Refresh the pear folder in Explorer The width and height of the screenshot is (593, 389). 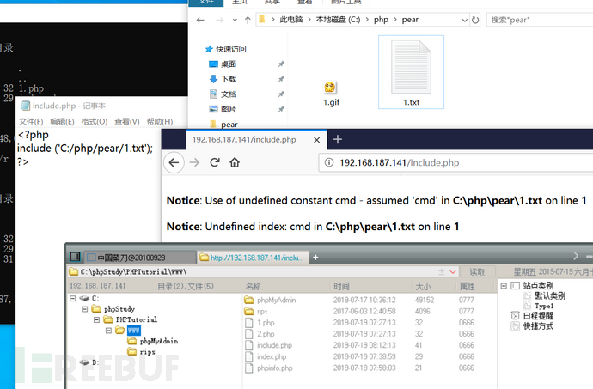[x=475, y=20]
